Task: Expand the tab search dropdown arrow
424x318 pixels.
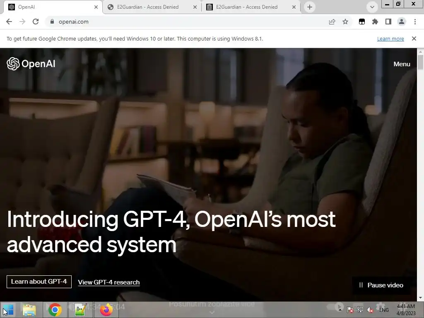Action: (372, 7)
